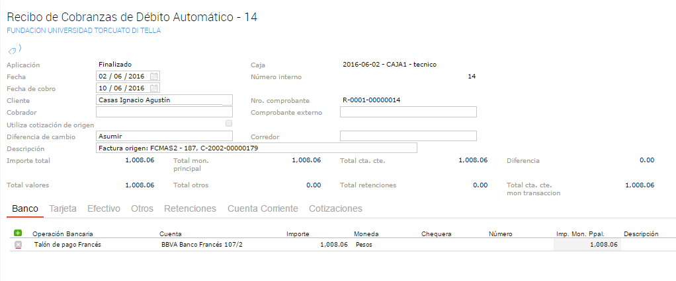
Task: Toggle Utiliza cotización de origen checkbox
Action: (x=229, y=124)
